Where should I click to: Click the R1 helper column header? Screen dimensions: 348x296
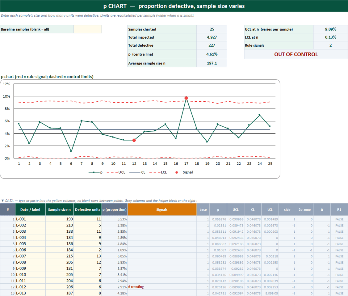pos(339,209)
